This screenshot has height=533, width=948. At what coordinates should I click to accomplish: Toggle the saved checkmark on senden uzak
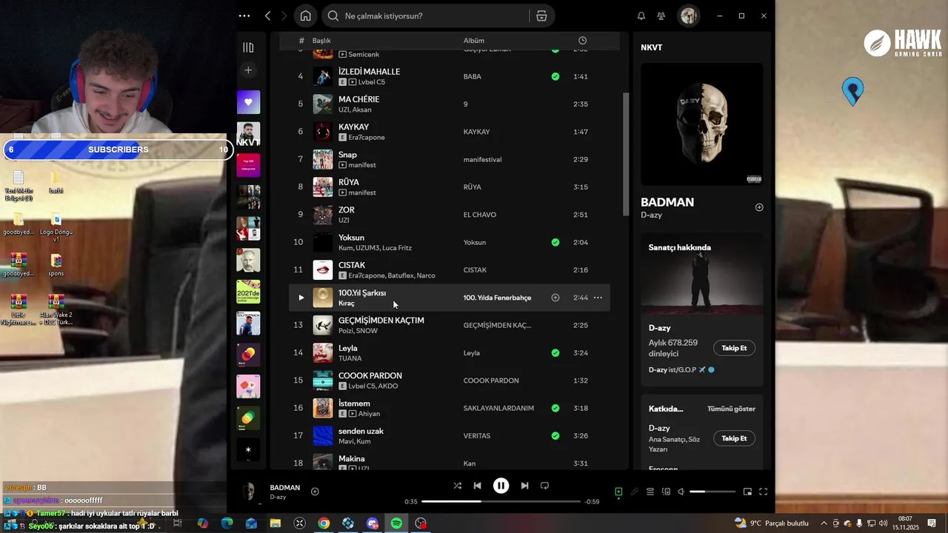click(555, 436)
